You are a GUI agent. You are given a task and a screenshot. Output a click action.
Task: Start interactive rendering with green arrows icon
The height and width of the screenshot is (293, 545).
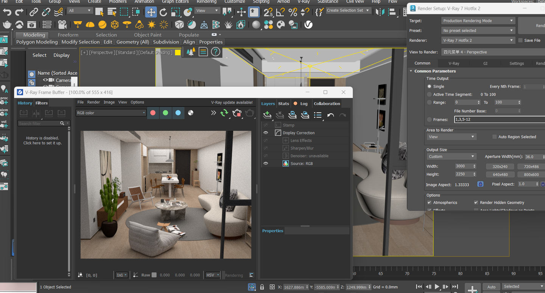224,113
